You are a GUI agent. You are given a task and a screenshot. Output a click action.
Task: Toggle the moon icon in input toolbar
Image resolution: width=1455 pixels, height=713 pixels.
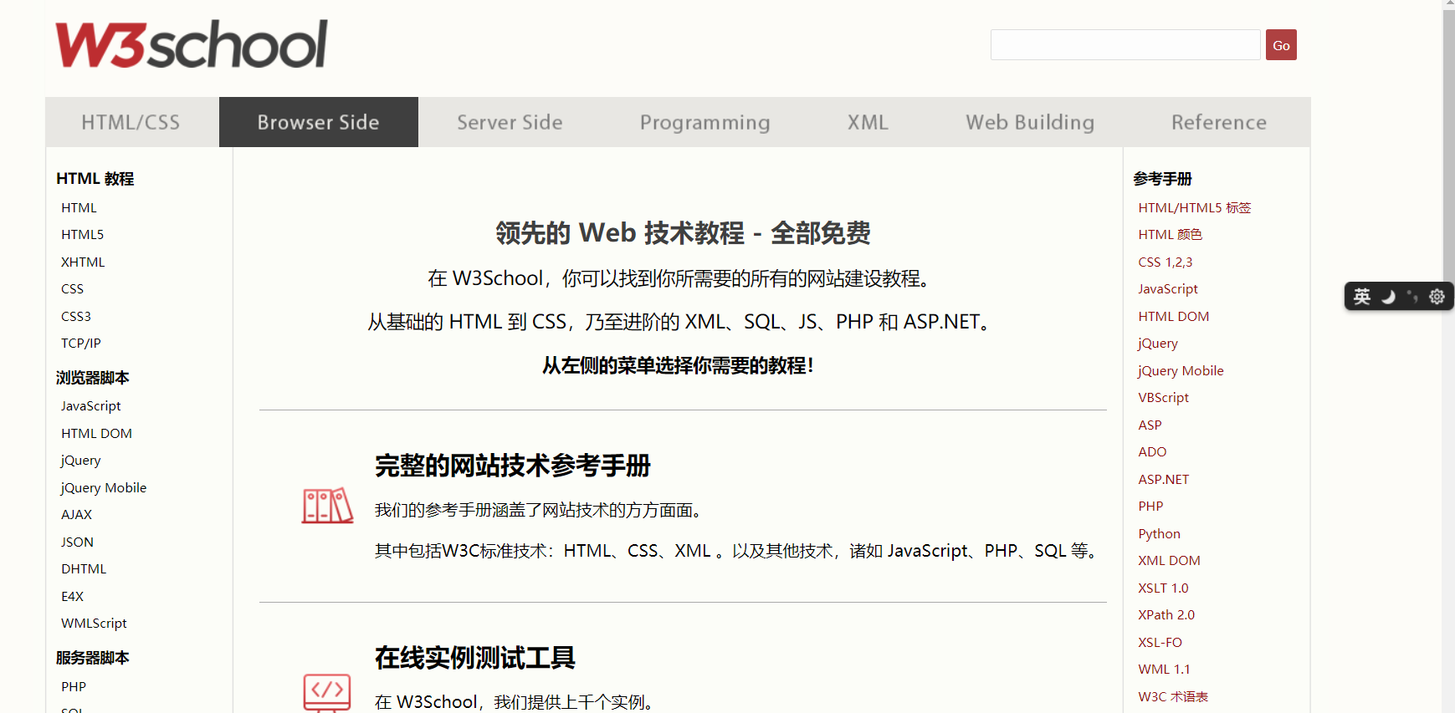(1388, 297)
